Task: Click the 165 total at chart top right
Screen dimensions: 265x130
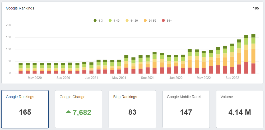Action: coord(256,8)
